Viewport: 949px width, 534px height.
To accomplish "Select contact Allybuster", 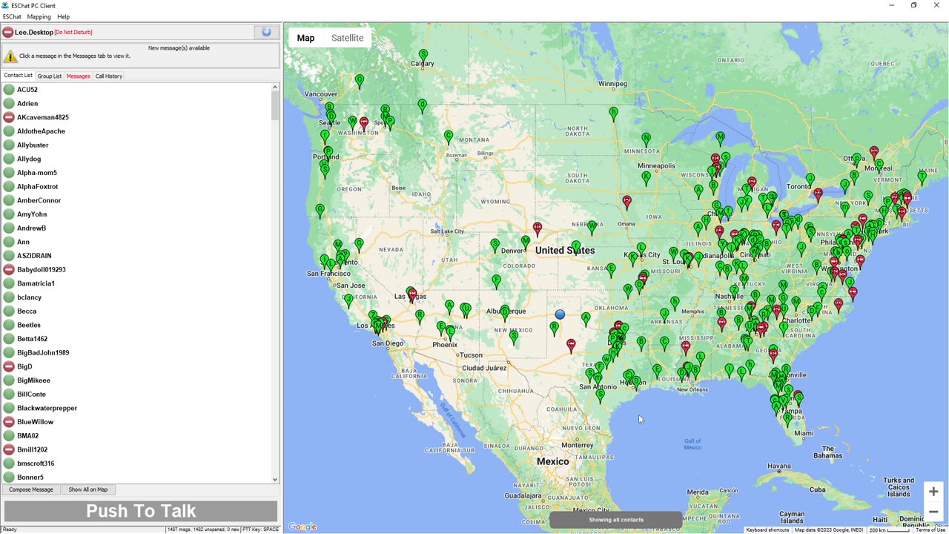I will (x=33, y=145).
